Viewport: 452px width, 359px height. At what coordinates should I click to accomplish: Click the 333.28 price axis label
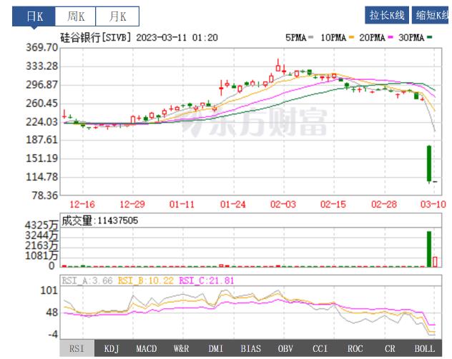[42, 66]
